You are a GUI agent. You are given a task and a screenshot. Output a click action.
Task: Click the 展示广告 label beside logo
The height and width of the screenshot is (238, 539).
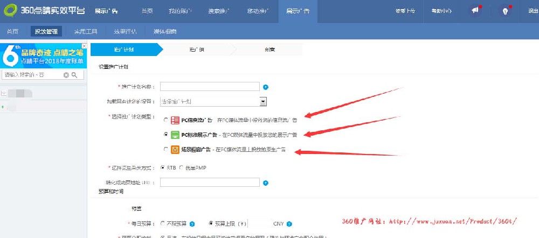106,11
